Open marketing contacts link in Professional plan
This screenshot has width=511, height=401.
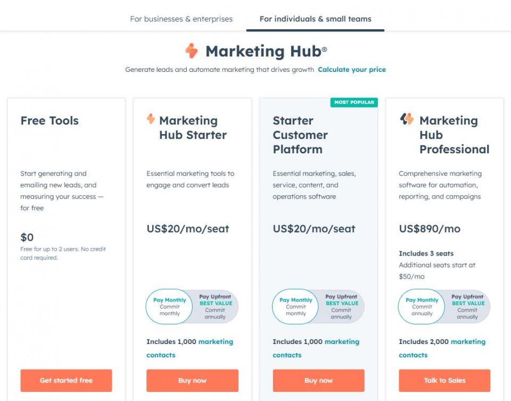pos(468,342)
